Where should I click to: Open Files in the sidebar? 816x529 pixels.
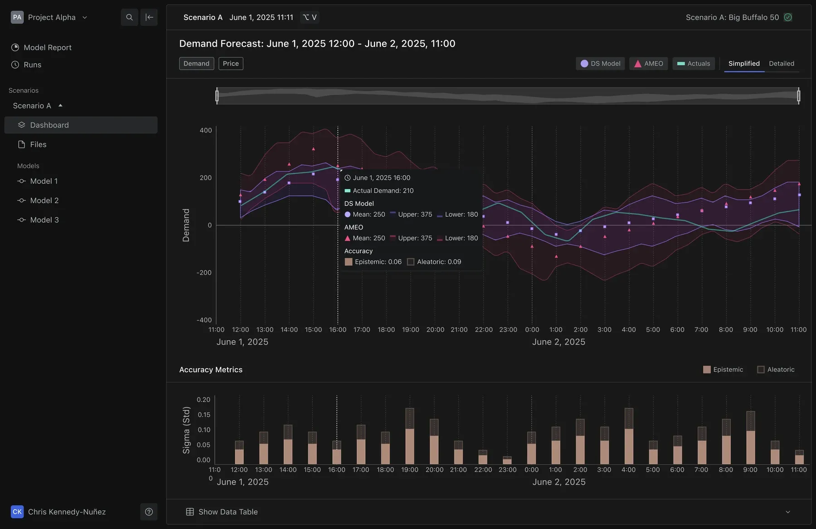point(81,144)
